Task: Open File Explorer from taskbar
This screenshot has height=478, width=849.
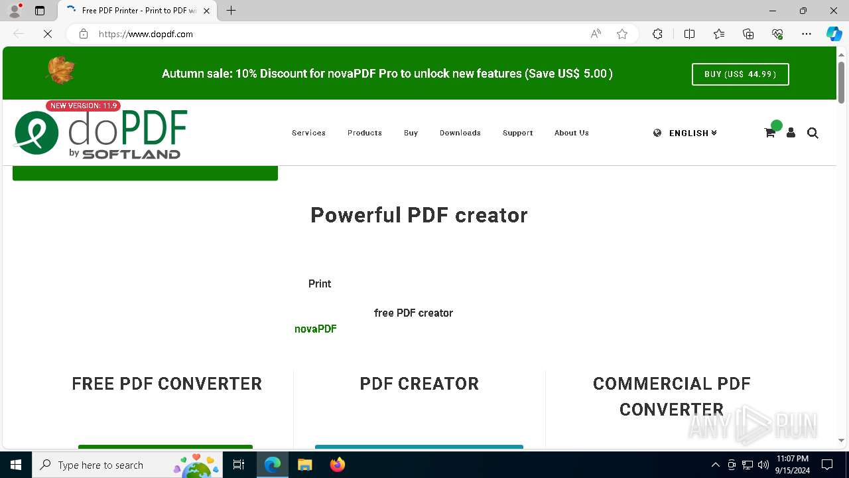Action: coord(304,465)
